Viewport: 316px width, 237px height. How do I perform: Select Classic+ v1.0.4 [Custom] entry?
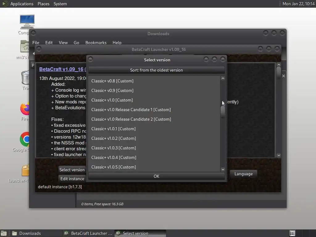[154, 157]
